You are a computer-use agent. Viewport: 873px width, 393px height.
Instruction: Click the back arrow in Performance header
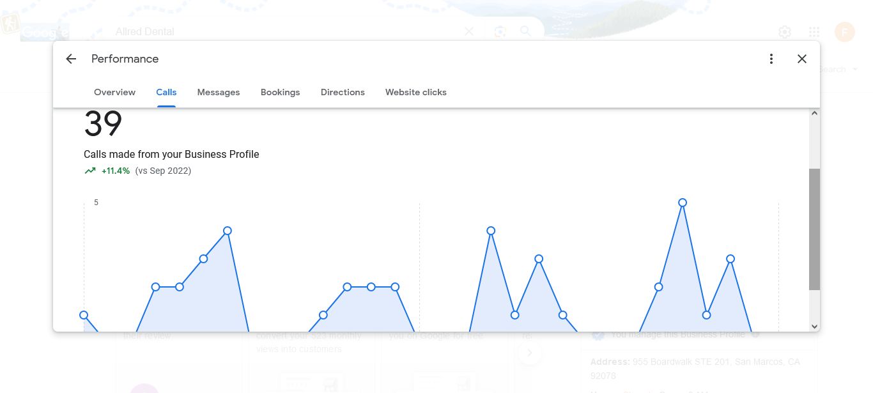point(71,59)
